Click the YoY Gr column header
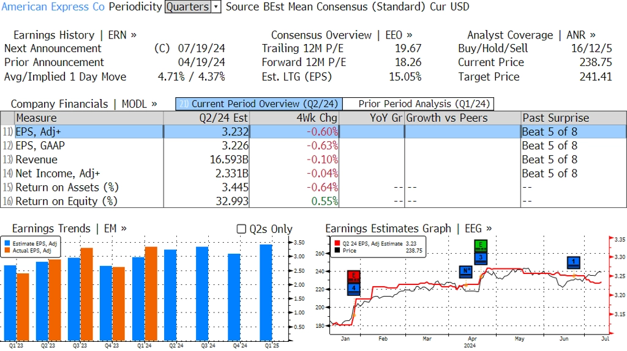This screenshot has width=627, height=351. point(372,118)
